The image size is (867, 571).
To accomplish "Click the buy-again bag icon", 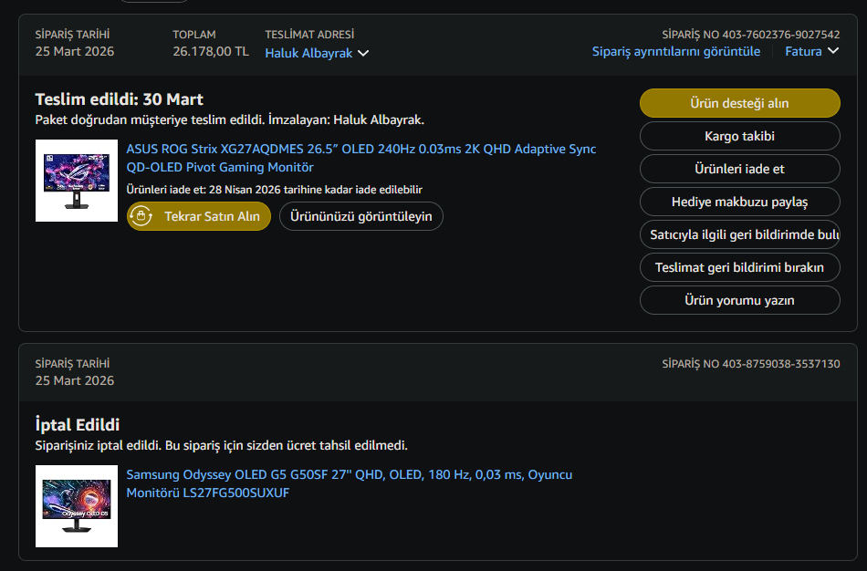I will (x=141, y=216).
